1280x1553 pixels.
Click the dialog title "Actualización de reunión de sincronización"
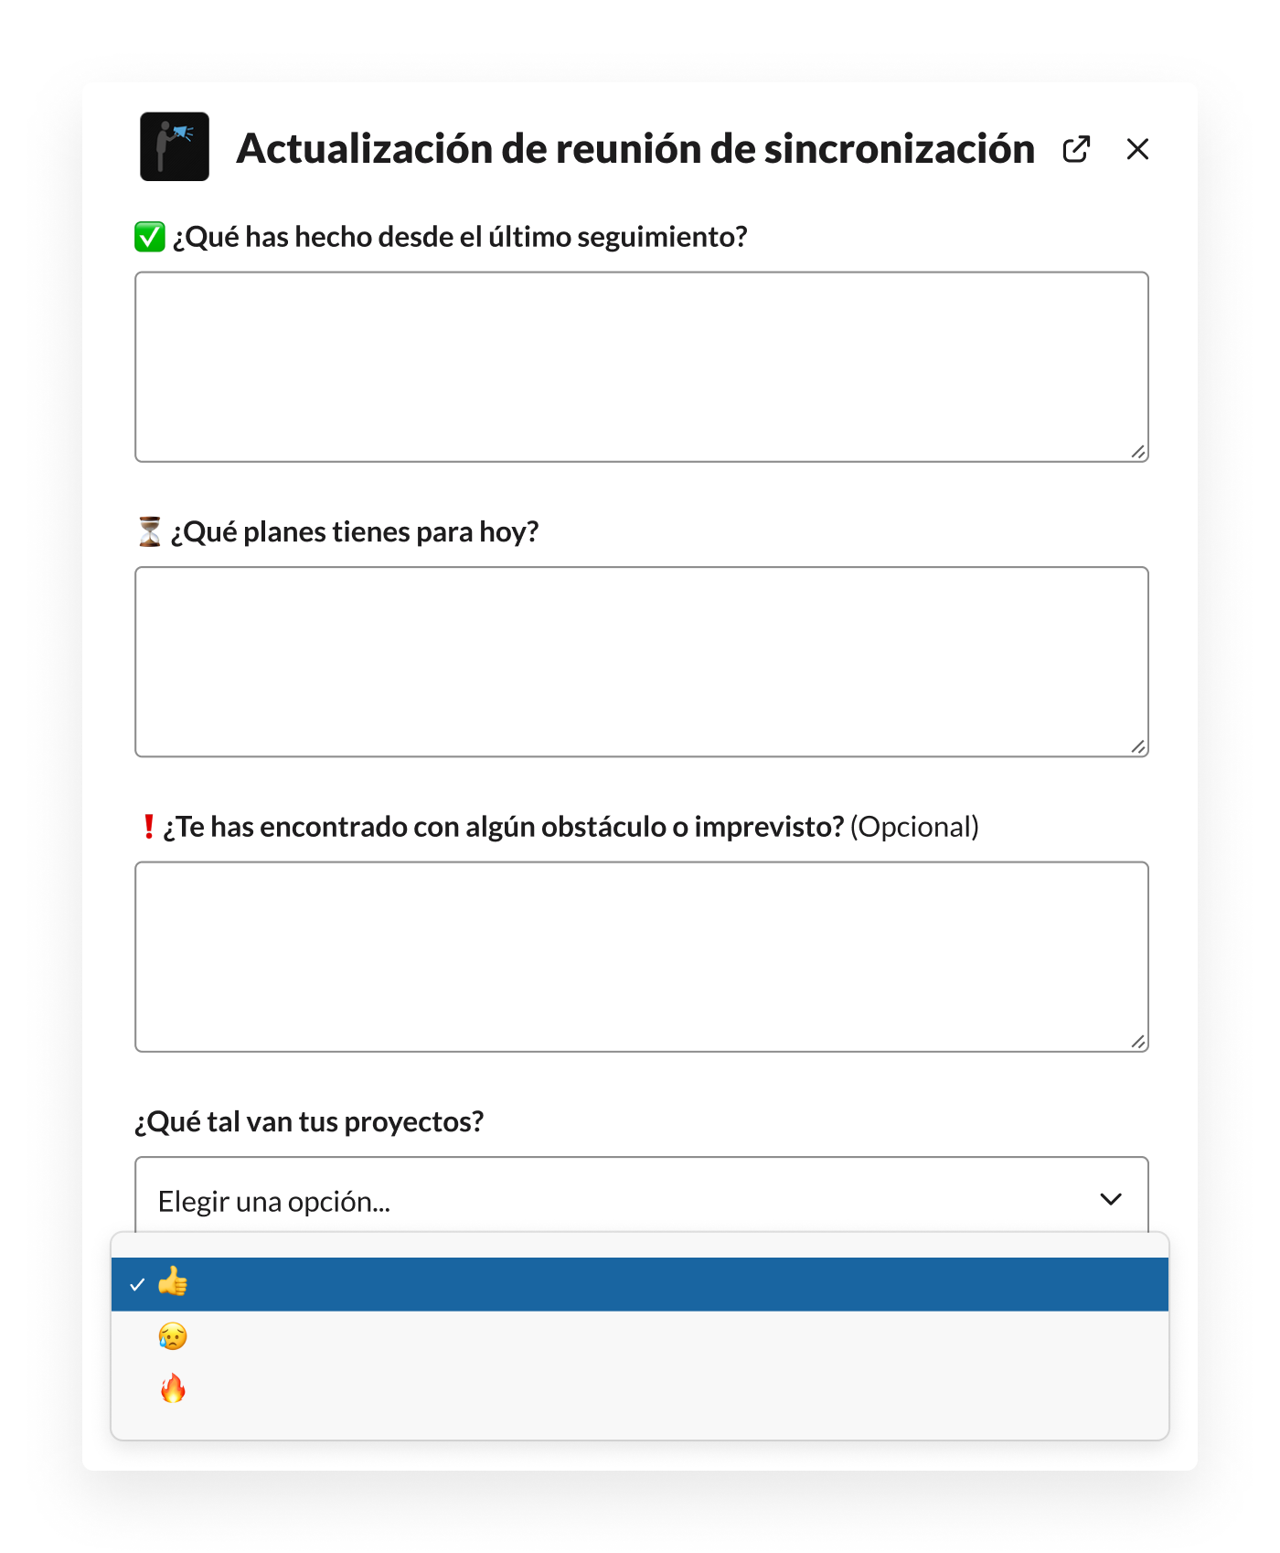click(x=635, y=149)
